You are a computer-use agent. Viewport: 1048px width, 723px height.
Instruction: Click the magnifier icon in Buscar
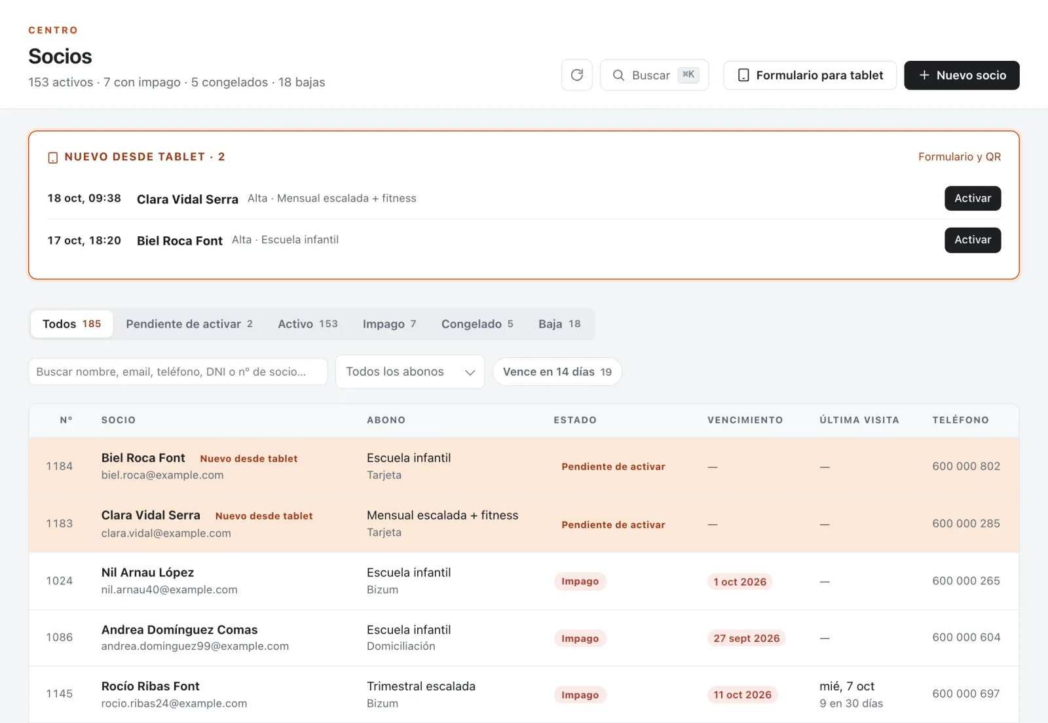[x=618, y=75]
